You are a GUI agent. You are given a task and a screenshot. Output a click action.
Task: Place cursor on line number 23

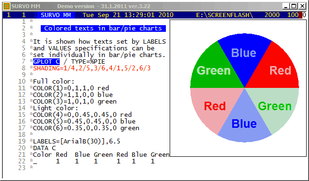22,168
